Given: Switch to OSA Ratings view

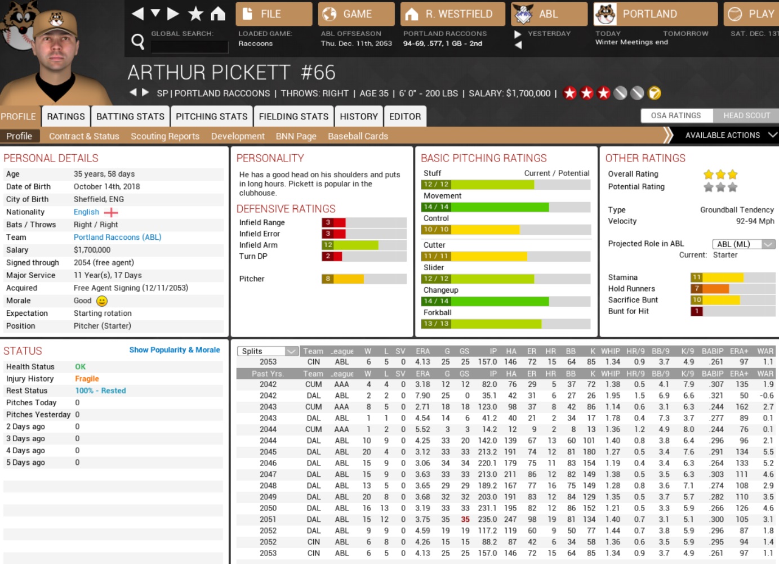Looking at the screenshot, I should pos(676,115).
